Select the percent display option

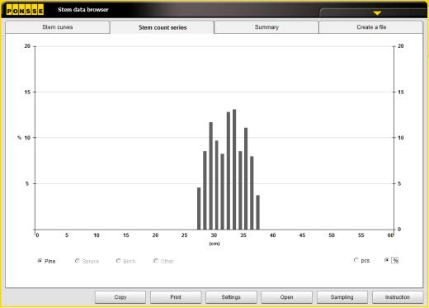[x=387, y=260]
